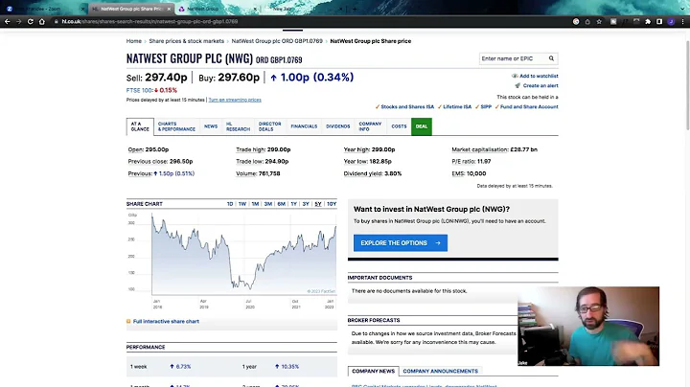690x387 pixels.
Task: Click the Dividend yield label
Action: coord(363,173)
